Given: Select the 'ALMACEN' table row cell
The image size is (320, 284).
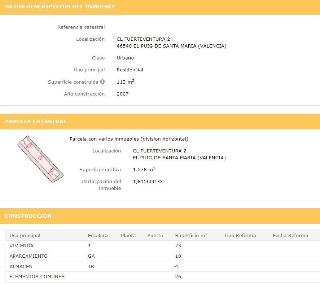Looking at the screenshot, I should pyautogui.click(x=21, y=266).
